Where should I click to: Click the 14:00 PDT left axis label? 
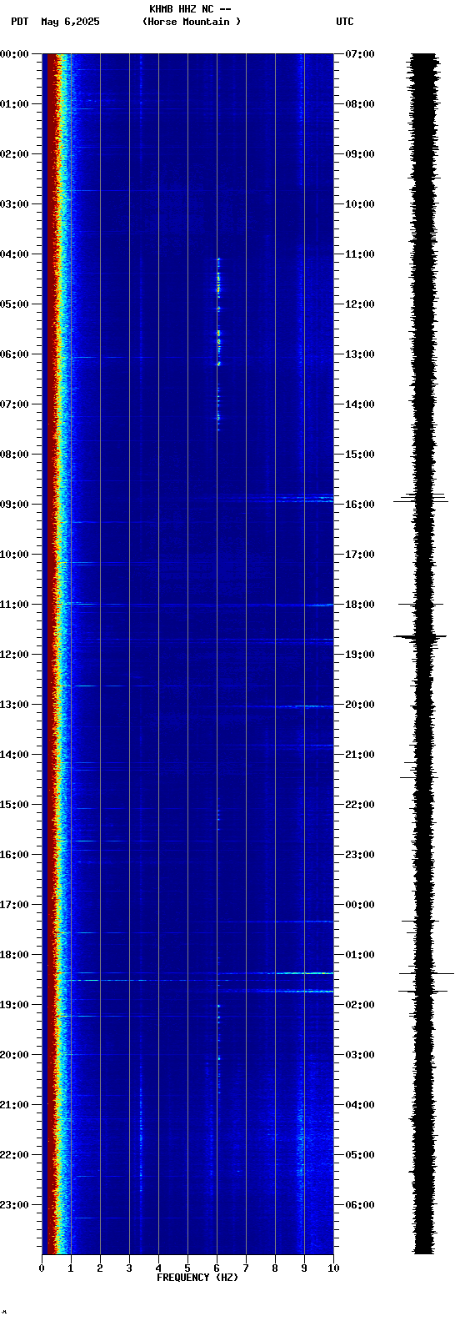pos(14,755)
